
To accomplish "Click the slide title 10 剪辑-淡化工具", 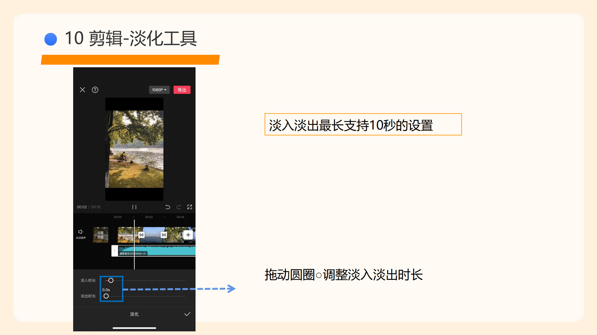I will (x=131, y=38).
